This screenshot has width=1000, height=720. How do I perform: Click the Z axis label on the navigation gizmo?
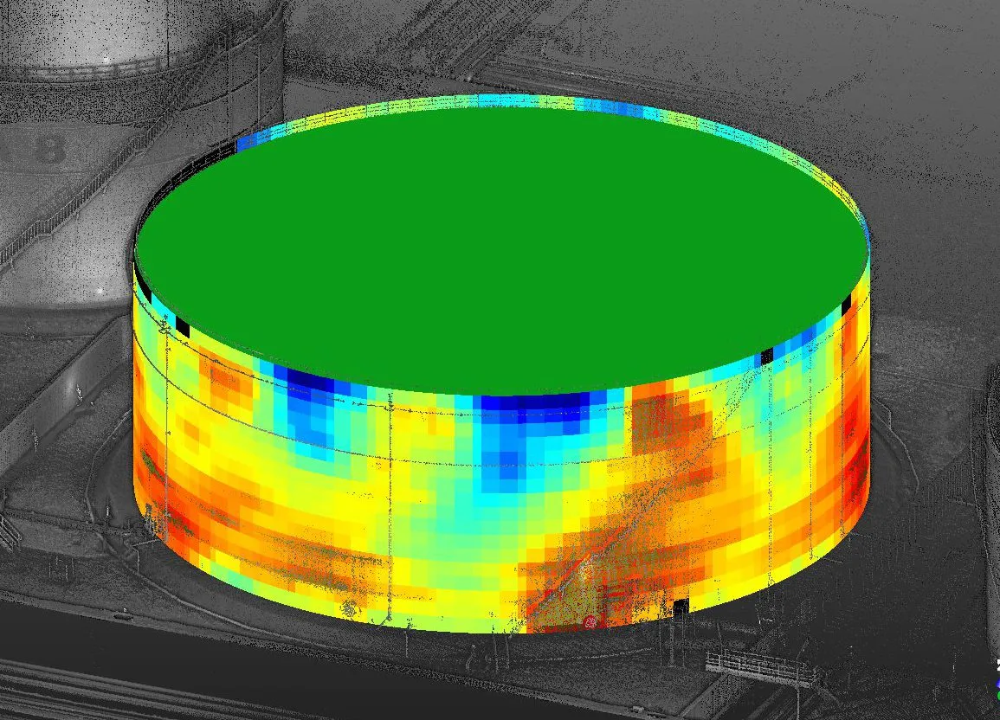997,665
